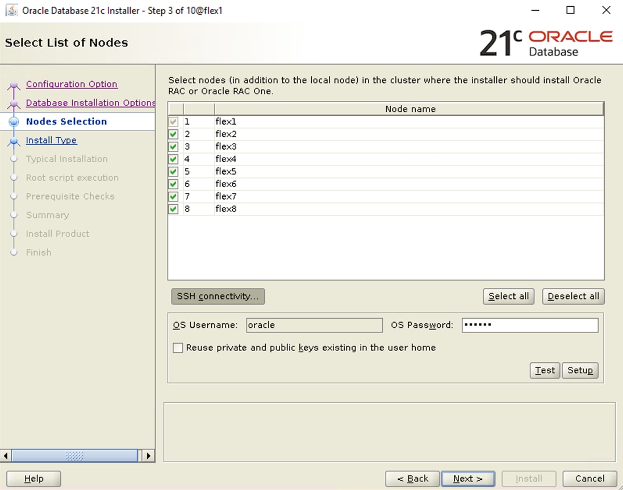
Task: Uncheck the flex7 node checkbox
Action: [x=173, y=196]
